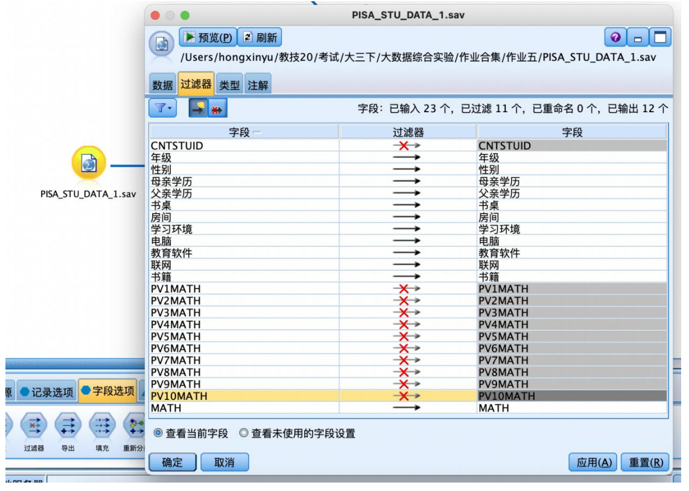Toggle filter arrow for 母亲学历
This screenshot has width=689, height=491.
(x=407, y=181)
